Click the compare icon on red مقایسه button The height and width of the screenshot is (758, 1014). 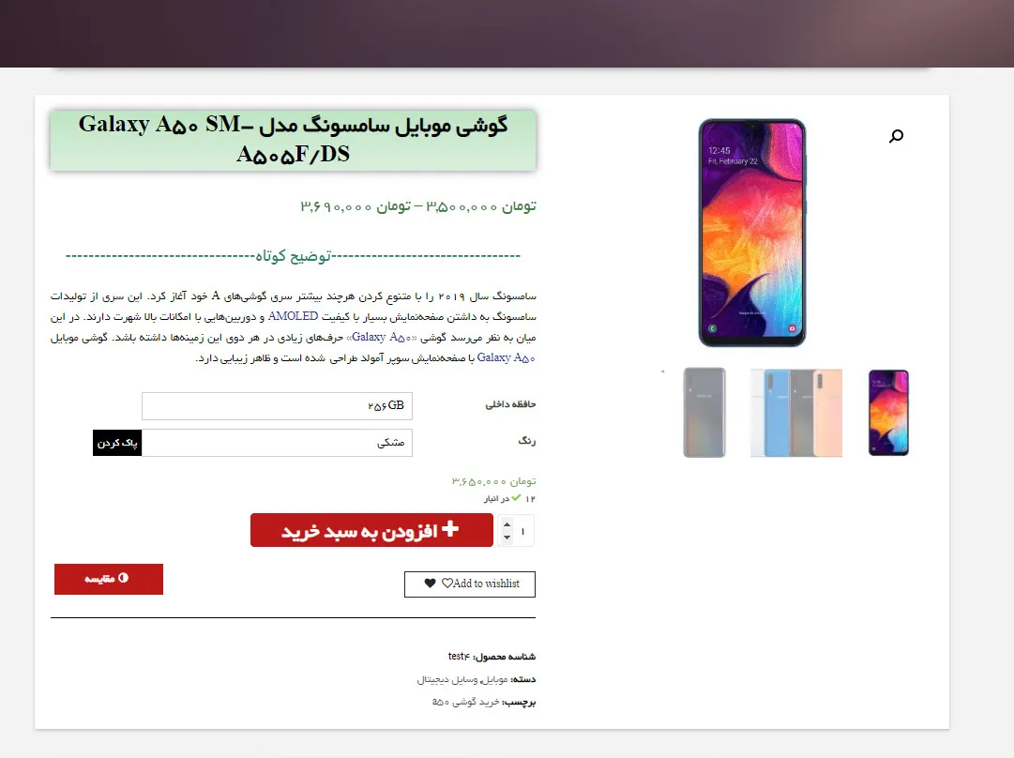pos(124,578)
